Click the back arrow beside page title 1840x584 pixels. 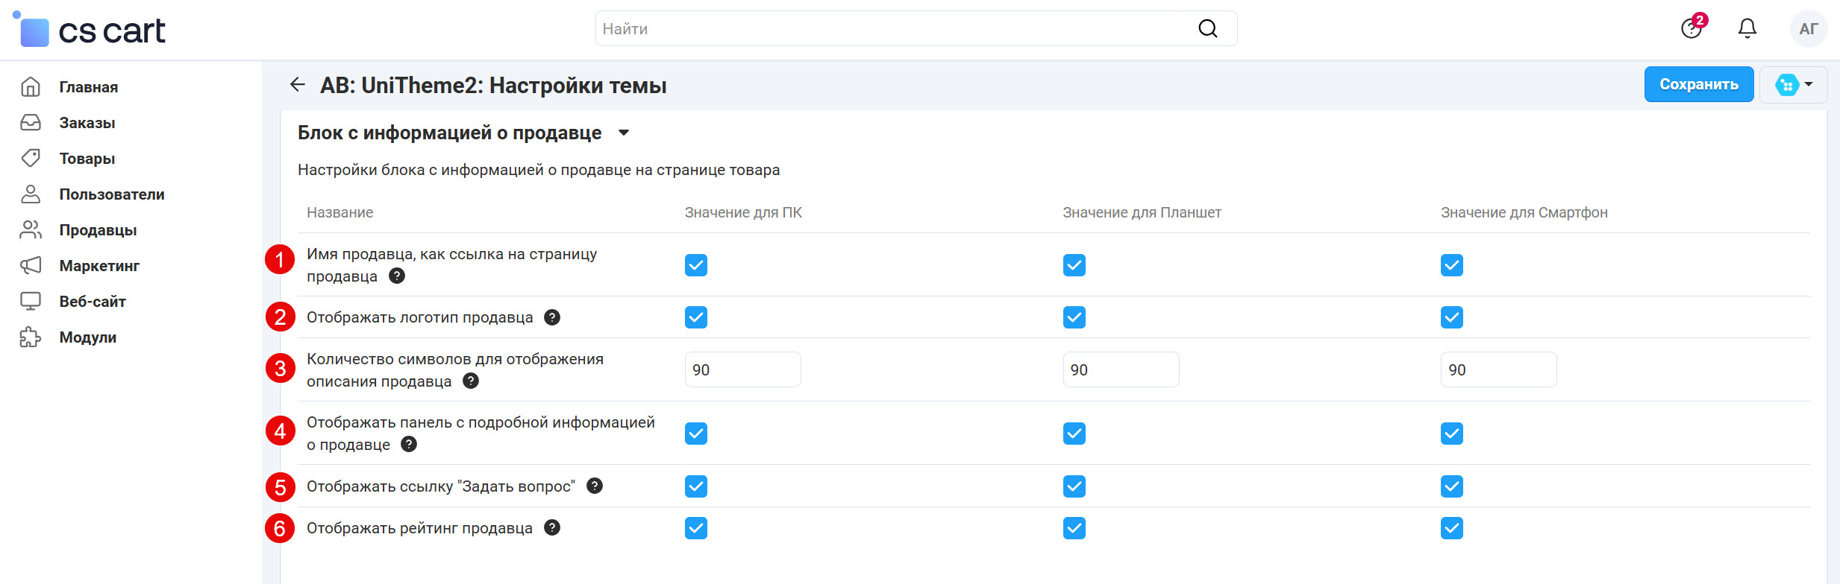click(298, 85)
